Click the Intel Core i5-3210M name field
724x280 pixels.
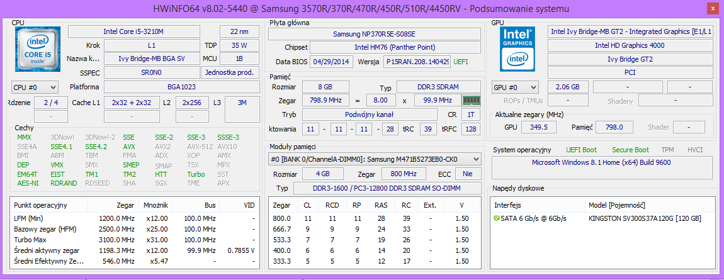134,31
